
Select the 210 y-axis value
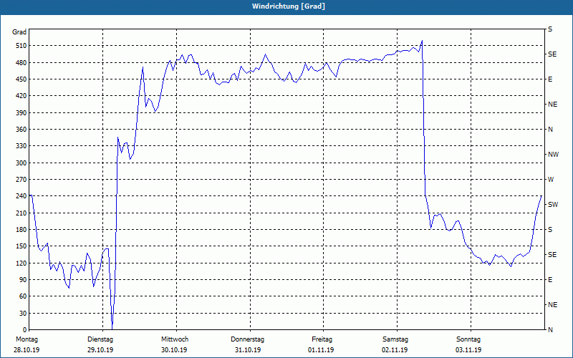21,213
